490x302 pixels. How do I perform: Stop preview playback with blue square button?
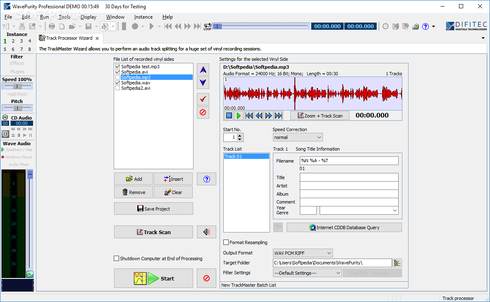[229, 116]
